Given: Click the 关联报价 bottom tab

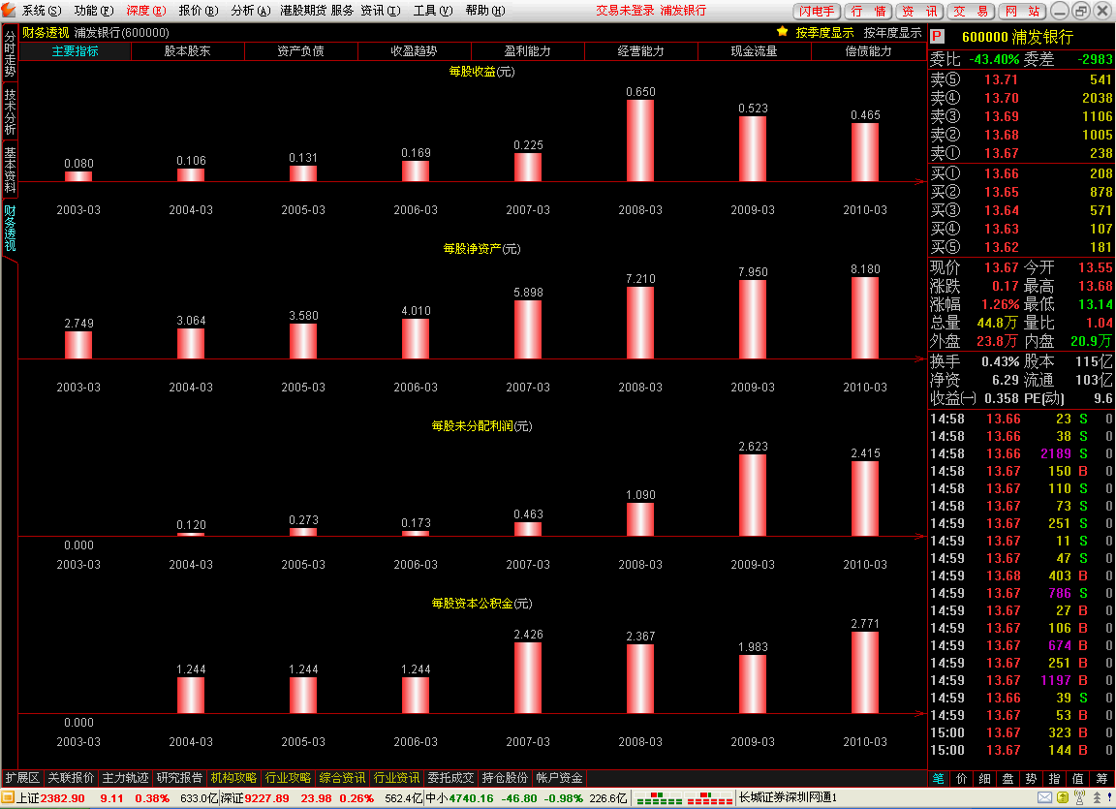Looking at the screenshot, I should coord(71,778).
